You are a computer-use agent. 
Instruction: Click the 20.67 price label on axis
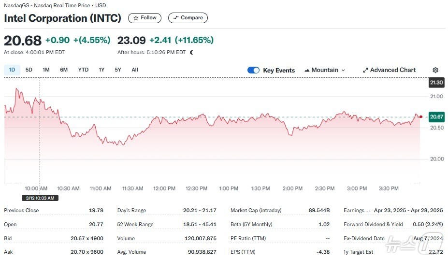436,116
